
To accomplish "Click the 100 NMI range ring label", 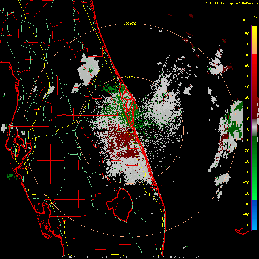I will [x=130, y=24].
